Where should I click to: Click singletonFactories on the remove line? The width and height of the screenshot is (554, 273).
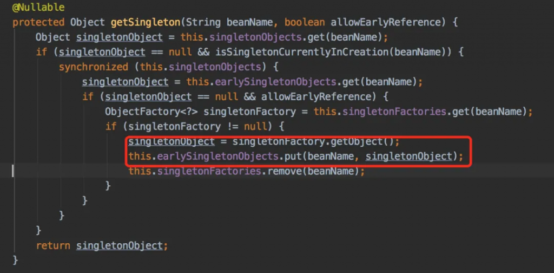tap(209, 171)
